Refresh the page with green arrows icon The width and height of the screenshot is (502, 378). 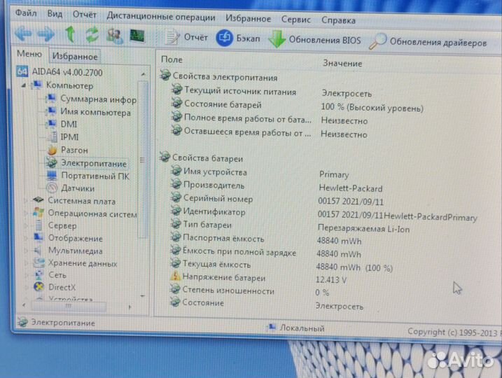point(92,34)
